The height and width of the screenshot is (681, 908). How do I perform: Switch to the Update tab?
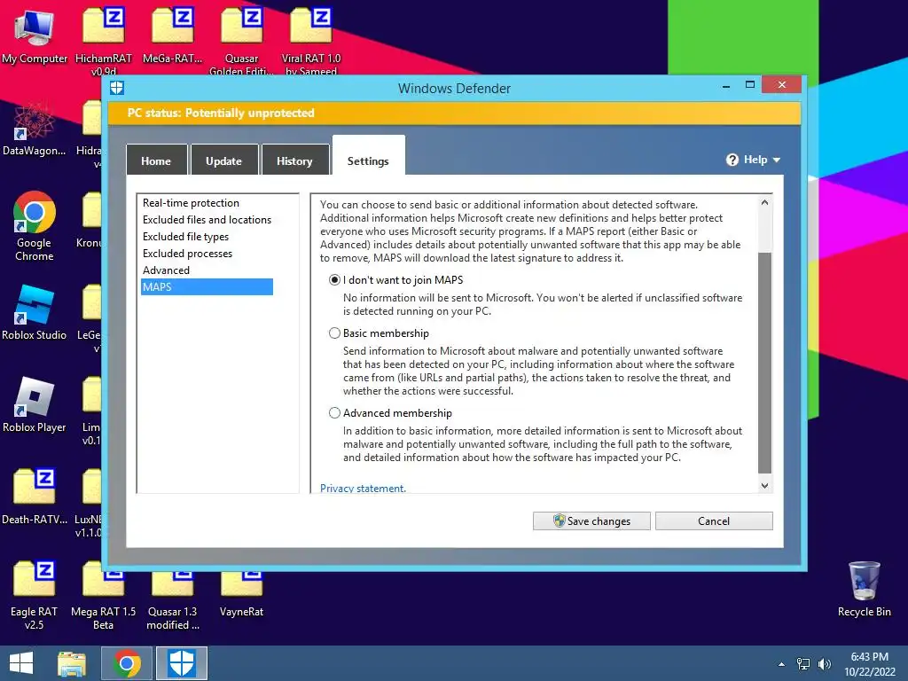coord(224,161)
